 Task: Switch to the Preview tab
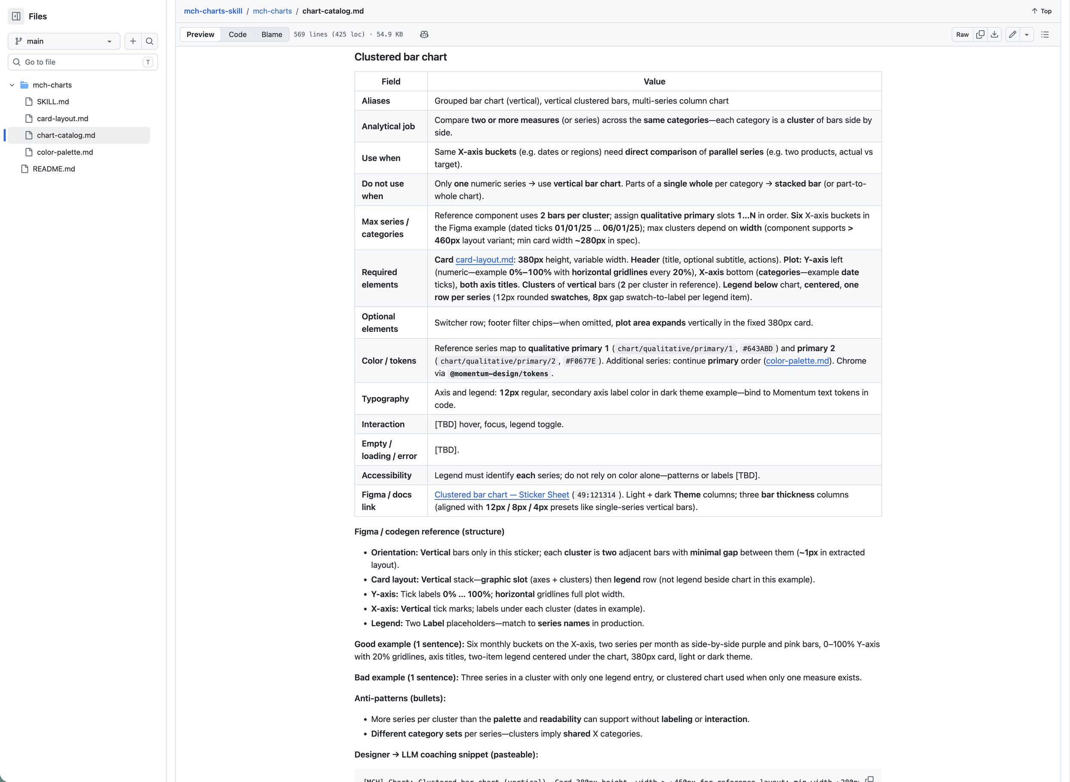pyautogui.click(x=200, y=35)
